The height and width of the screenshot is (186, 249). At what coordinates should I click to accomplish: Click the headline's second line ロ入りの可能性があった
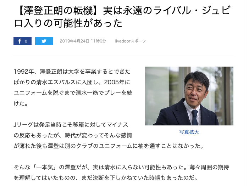(x=68, y=23)
